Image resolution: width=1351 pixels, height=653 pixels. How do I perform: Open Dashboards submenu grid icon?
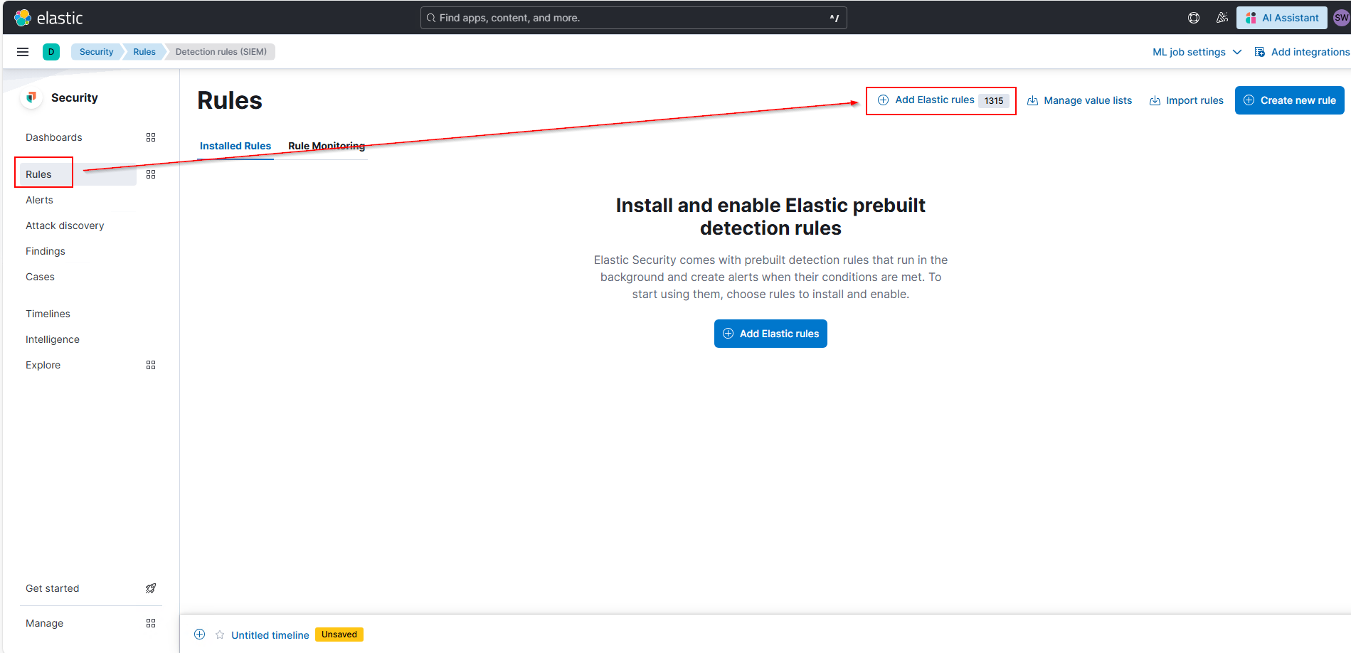coord(151,137)
